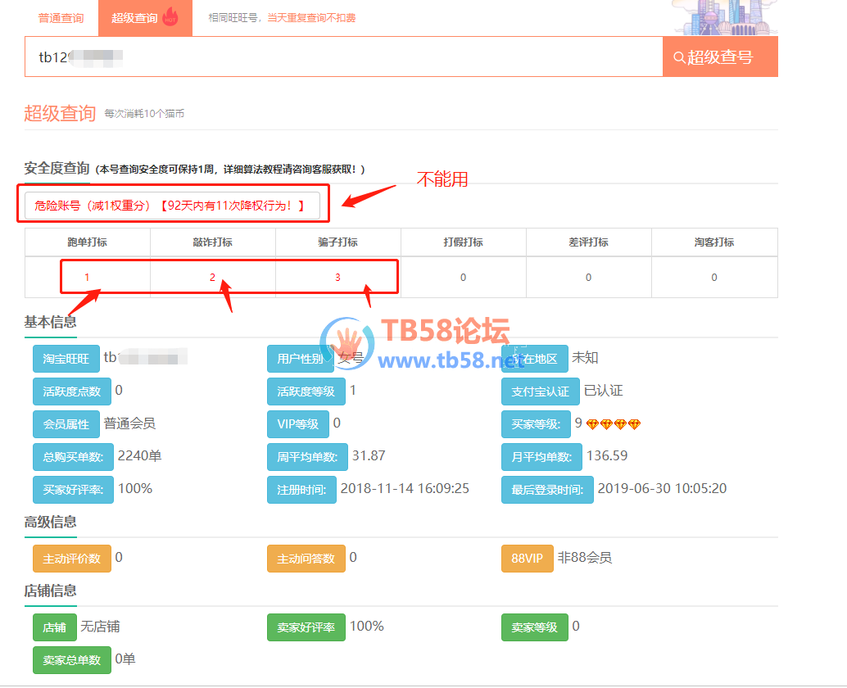Click the 敲诈打标 count value 2

(x=212, y=278)
